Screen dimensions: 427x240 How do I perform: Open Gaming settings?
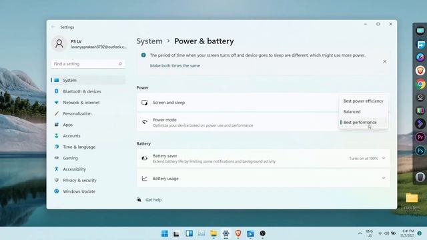pyautogui.click(x=88, y=158)
